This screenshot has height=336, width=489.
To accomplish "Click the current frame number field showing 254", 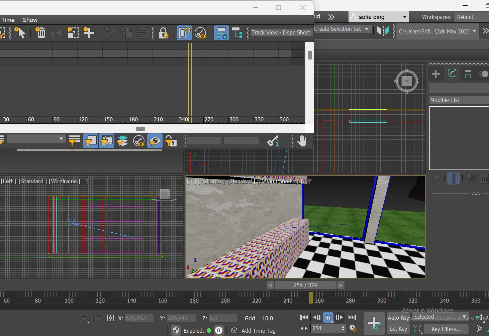I will click(x=326, y=328).
